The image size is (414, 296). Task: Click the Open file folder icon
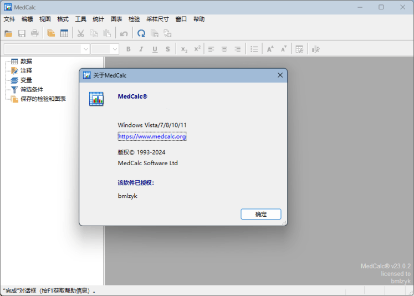click(8, 33)
